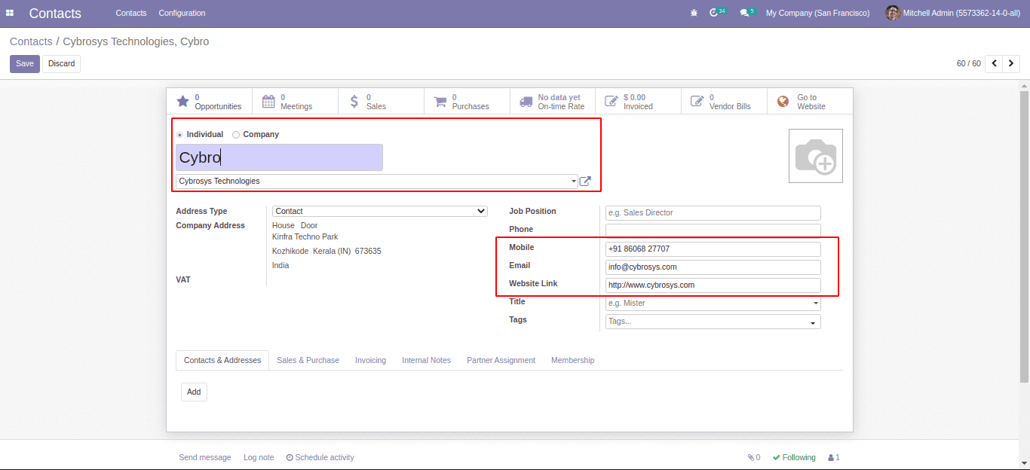Click the Purchases cart icon
Viewport: 1030px width, 470px height.
440,102
